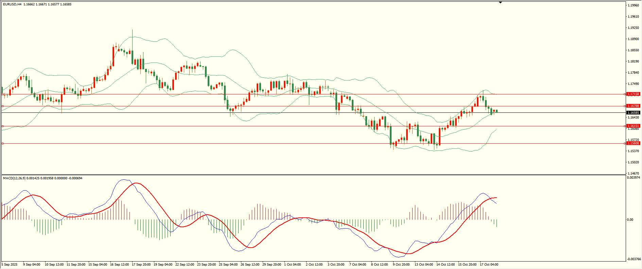Click the red 1.16151 price tag
Viewport: 642px width, 269px height.
coord(633,126)
